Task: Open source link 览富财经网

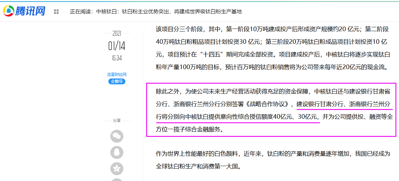Action: tap(117, 75)
